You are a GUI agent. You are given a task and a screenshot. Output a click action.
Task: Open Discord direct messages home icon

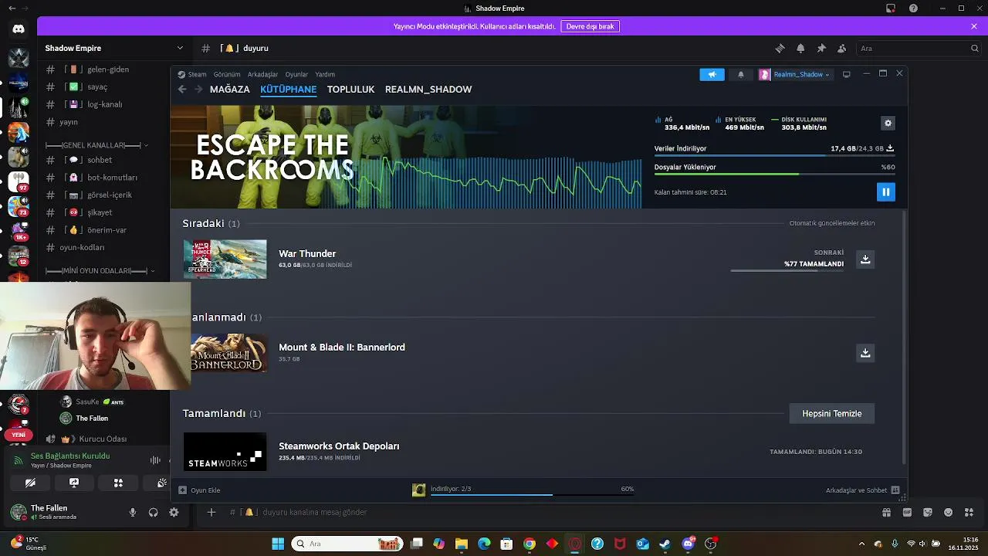coord(19,29)
